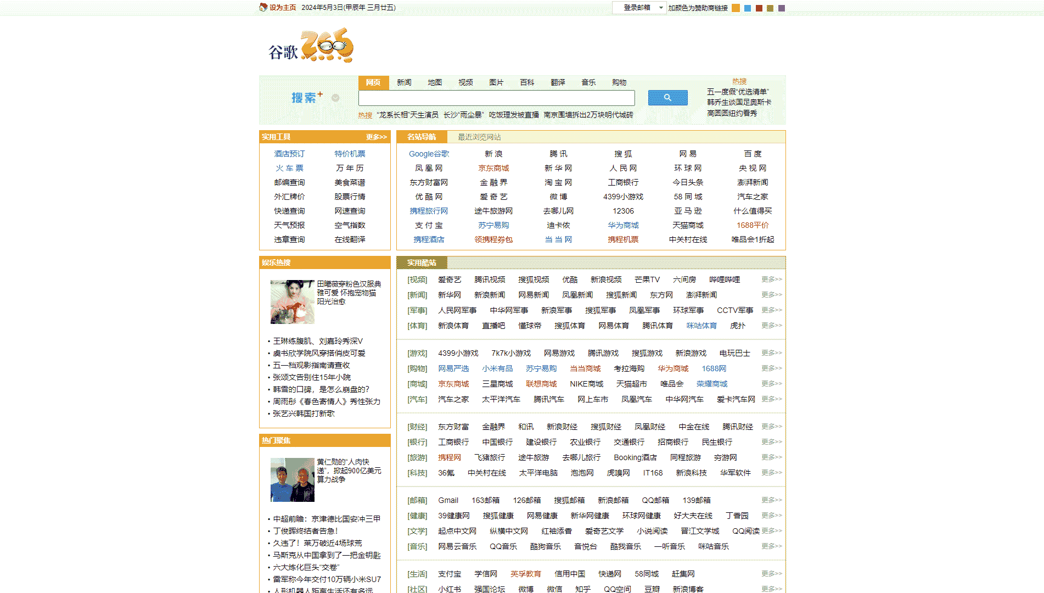Expand 更多>> on the [音乐] row
Screen dimensions: 1044x593
point(772,546)
